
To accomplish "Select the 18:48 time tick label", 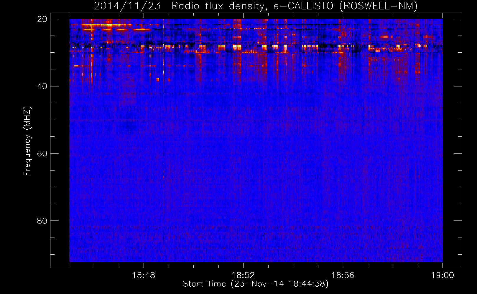I will (144, 275).
